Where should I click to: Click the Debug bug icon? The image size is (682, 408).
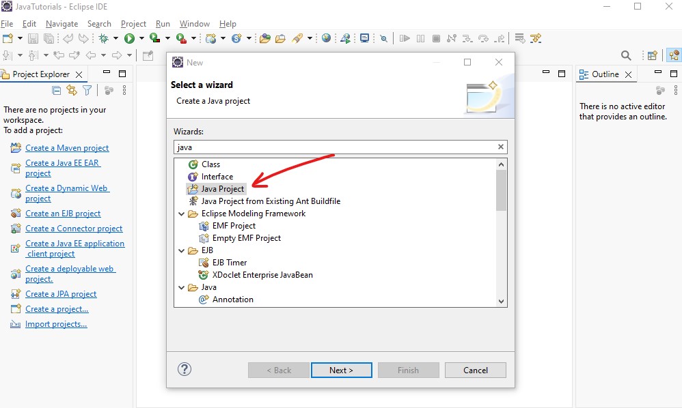pos(103,38)
